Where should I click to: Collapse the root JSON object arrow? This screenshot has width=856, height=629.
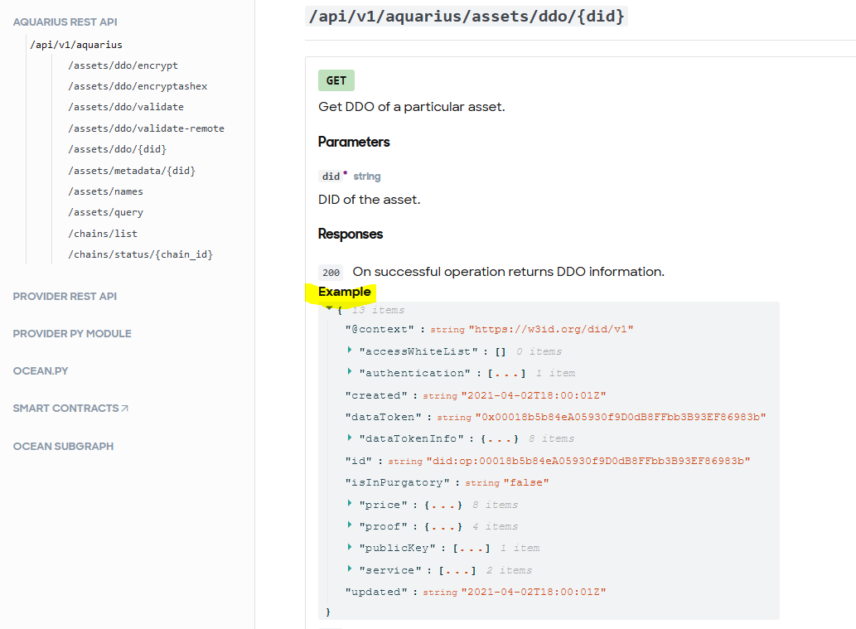click(x=329, y=309)
